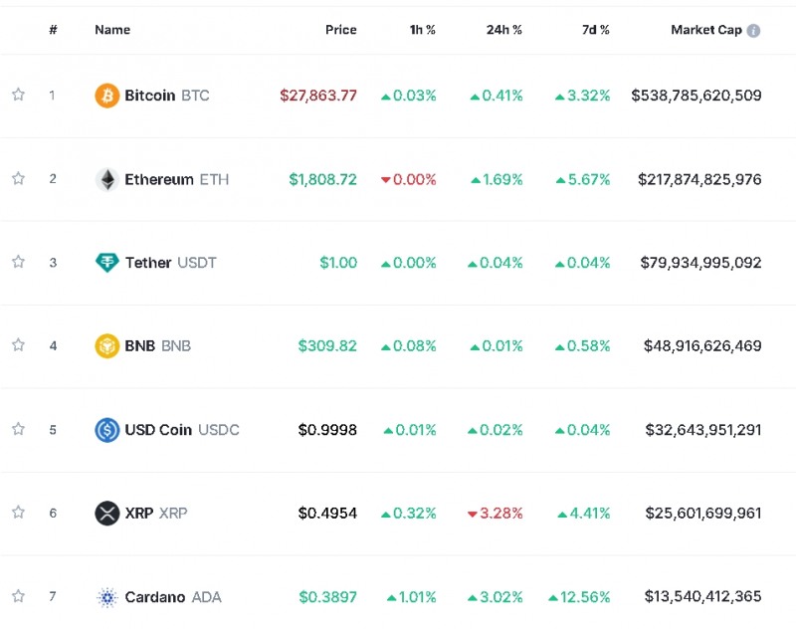Click the USD Coin logo icon
796x629 pixels.
(x=106, y=430)
